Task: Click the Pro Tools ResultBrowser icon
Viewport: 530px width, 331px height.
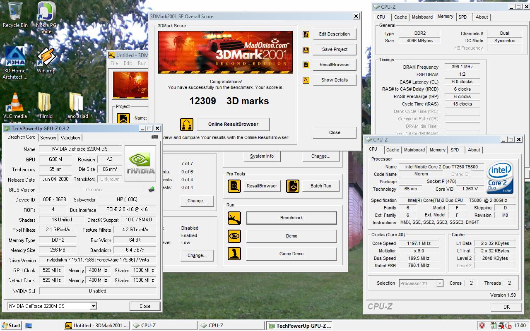Action: (234, 186)
